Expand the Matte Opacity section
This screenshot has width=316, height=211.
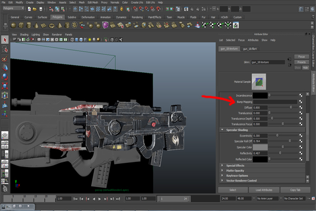(222, 170)
